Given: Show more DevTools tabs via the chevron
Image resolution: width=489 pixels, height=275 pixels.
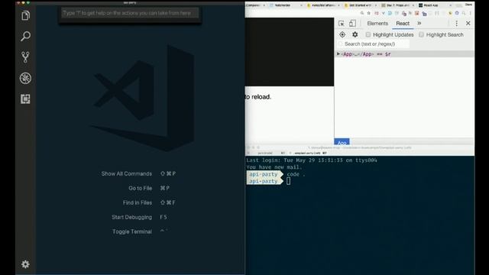Looking at the screenshot, I should click(x=419, y=24).
